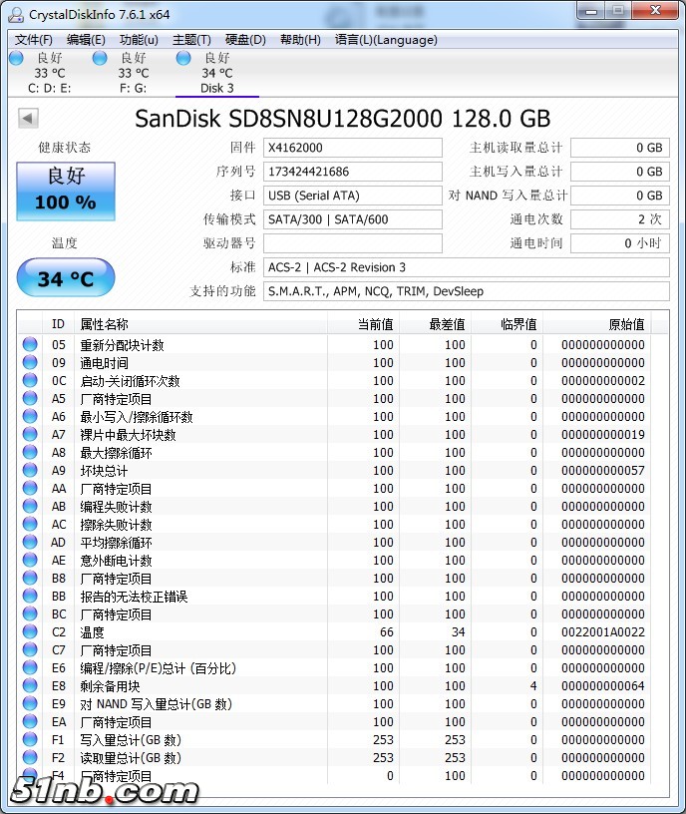Click the 原始值 column header

(597, 324)
